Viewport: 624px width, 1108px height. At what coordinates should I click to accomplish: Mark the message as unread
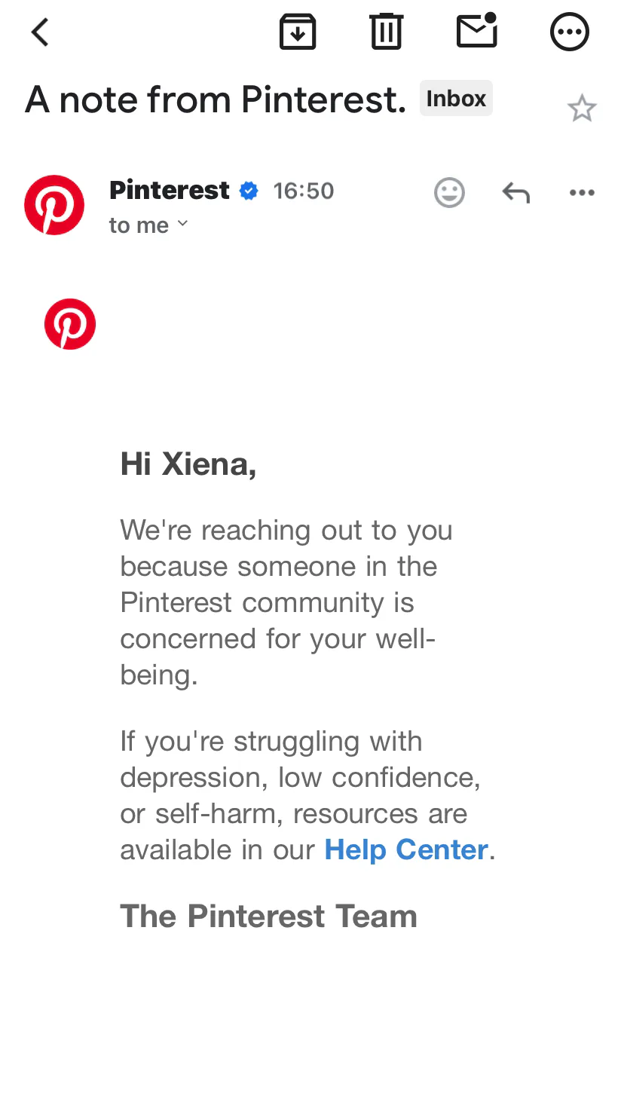click(x=477, y=30)
